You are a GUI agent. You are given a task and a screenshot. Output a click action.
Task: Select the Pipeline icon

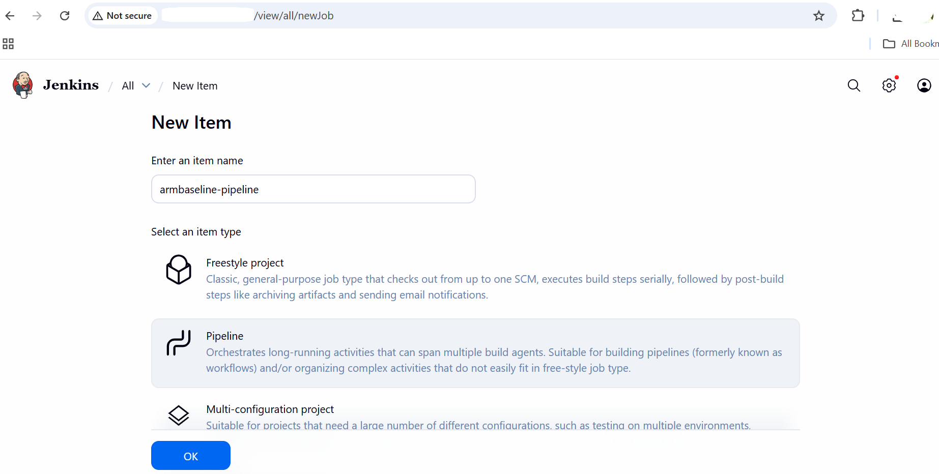[x=179, y=343]
